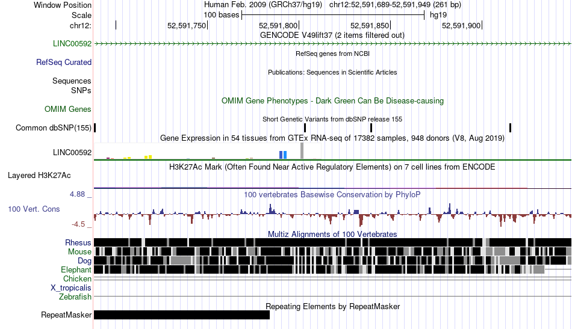Click the 100 bases scale bar
572x329 pixels.
[x=333, y=15]
